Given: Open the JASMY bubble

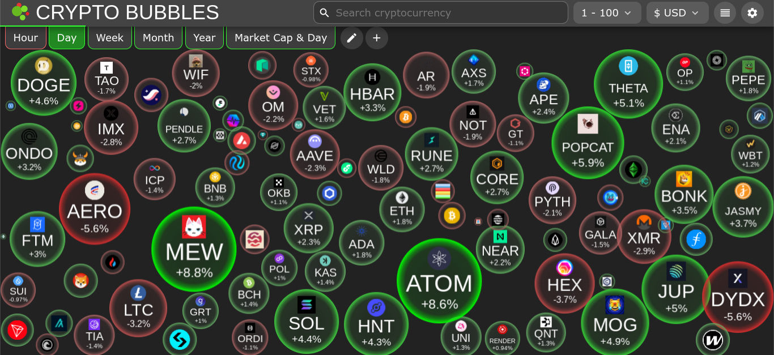Looking at the screenshot, I should point(743,207).
